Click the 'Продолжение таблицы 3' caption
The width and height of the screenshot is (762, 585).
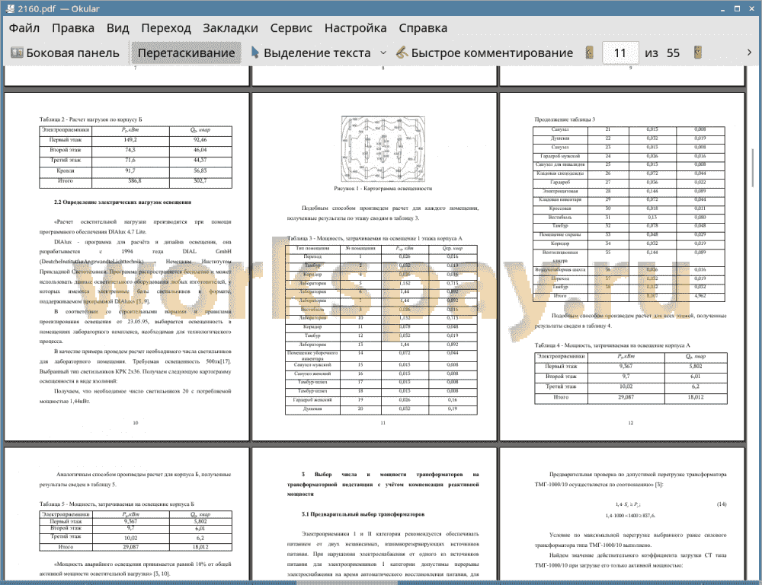(565, 119)
